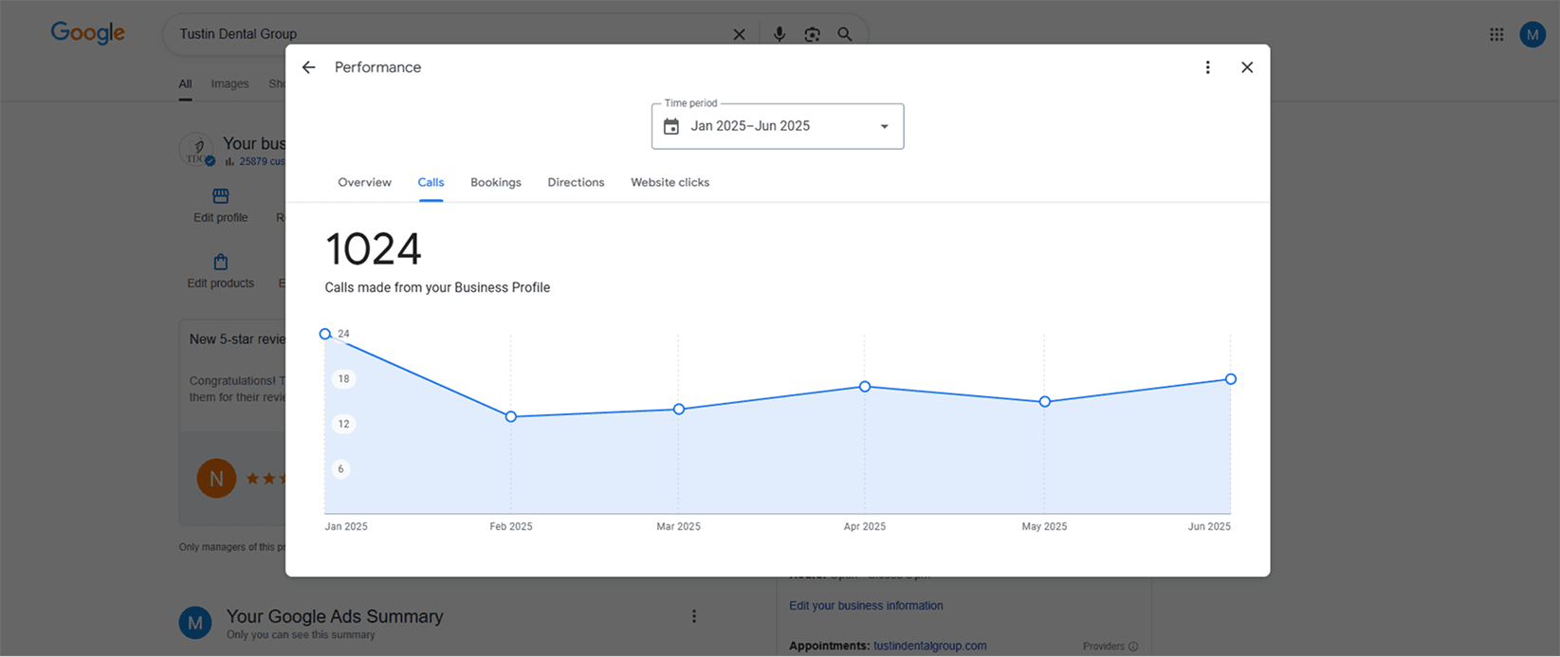This screenshot has width=1560, height=657.
Task: Click the Google logo
Action: tap(88, 33)
